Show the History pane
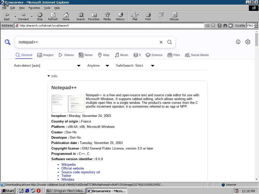Screen dimensions: 259x194 (120, 16)
